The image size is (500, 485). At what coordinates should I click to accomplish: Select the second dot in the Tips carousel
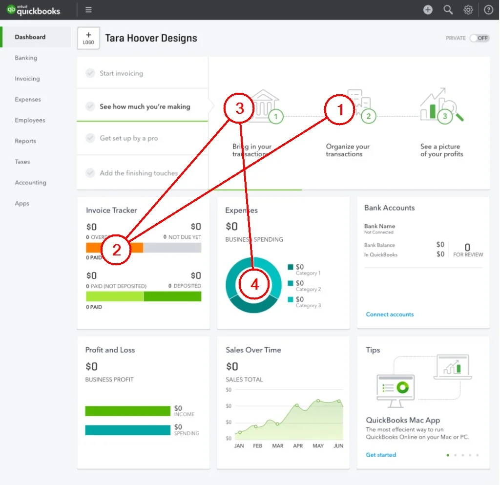[456, 455]
